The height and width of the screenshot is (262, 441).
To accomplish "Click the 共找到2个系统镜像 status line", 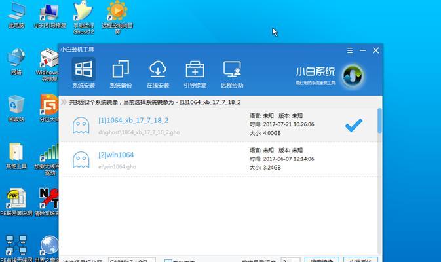I will coord(155,102).
